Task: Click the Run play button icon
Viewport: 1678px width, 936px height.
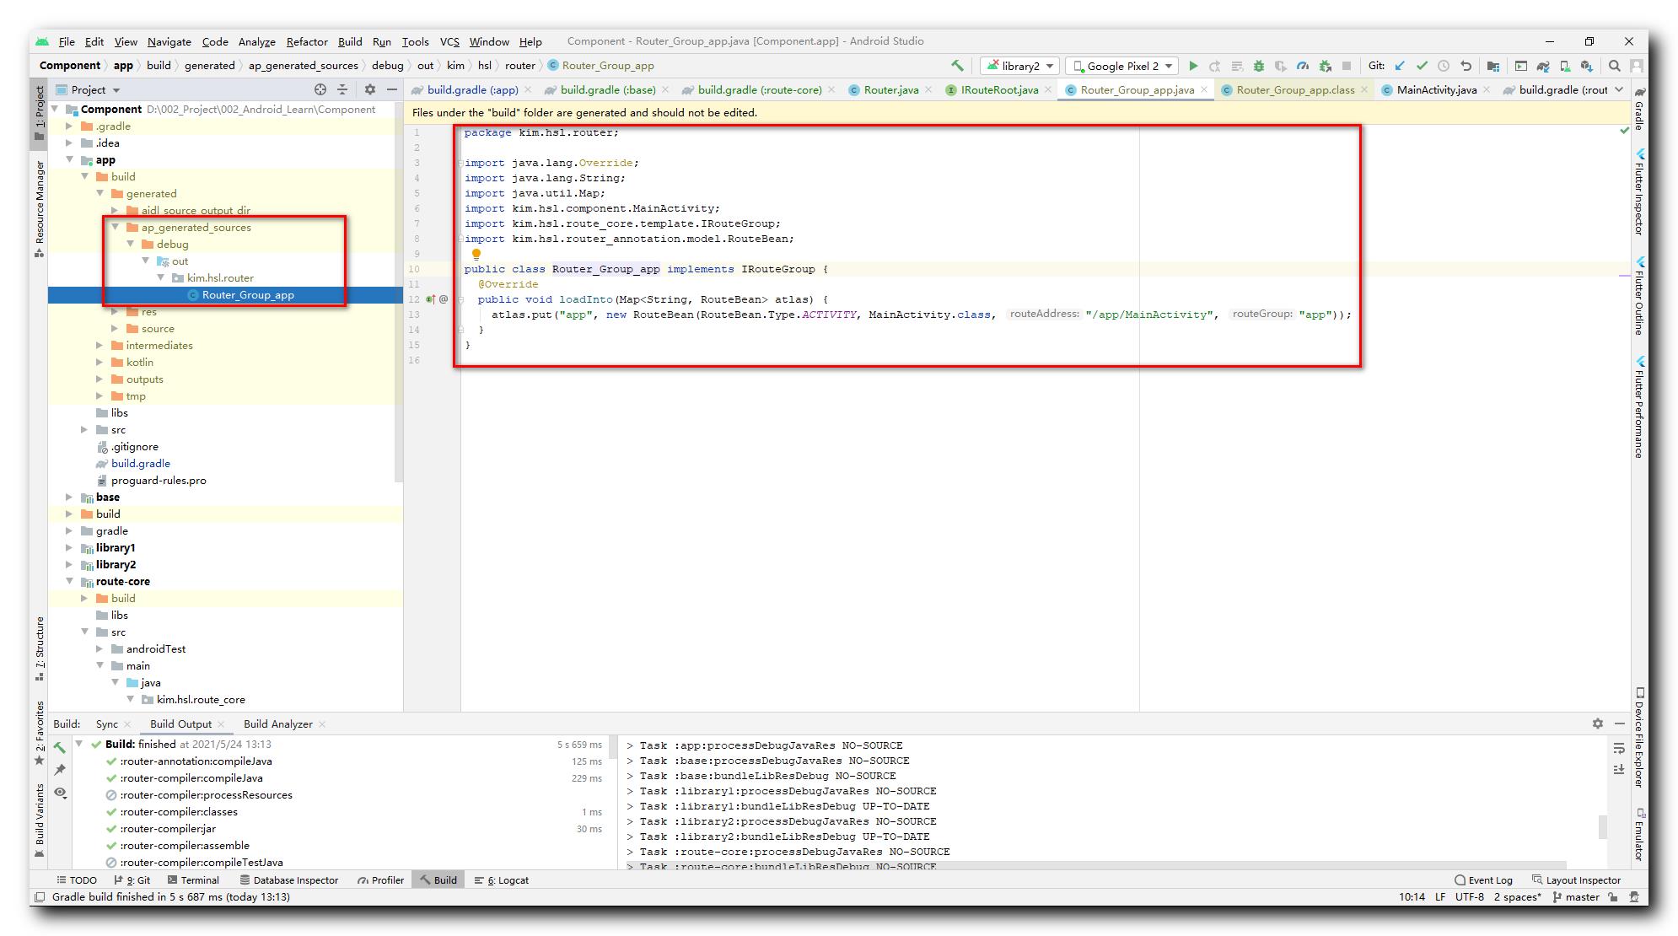Action: [x=1194, y=66]
